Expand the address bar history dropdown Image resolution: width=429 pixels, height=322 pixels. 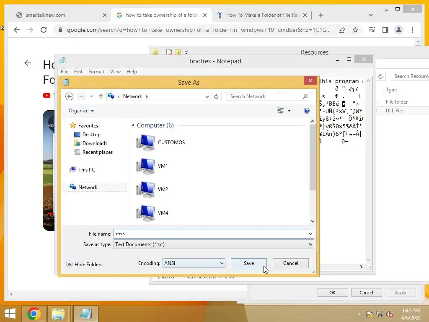[x=207, y=96]
